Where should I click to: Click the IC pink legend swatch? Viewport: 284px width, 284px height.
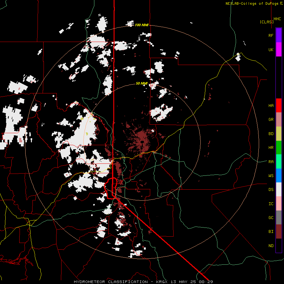(279, 204)
